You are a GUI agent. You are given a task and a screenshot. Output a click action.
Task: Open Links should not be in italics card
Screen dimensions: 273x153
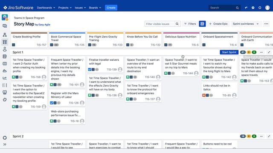(220, 90)
